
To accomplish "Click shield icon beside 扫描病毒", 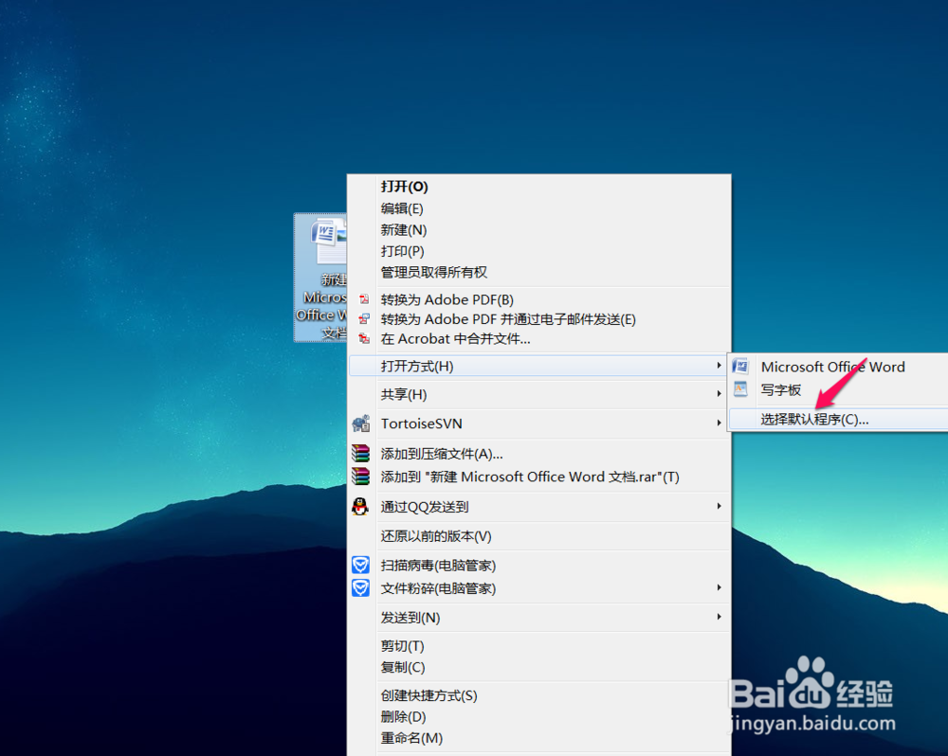I will (x=361, y=565).
